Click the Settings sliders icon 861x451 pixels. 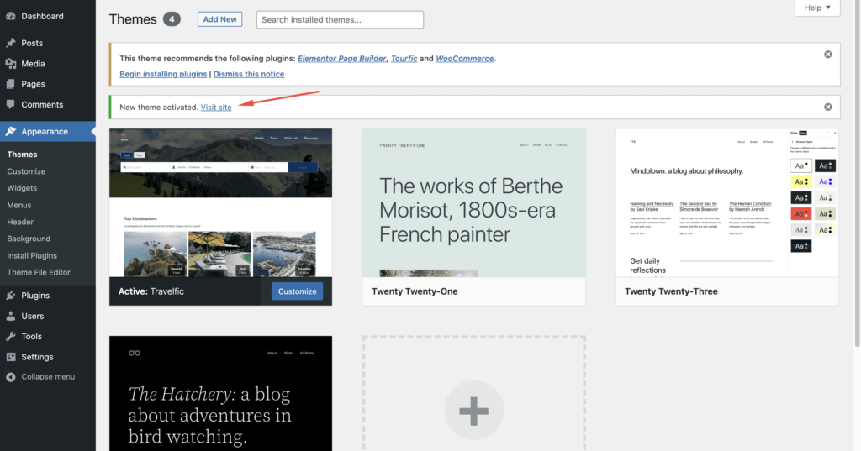pyautogui.click(x=10, y=357)
